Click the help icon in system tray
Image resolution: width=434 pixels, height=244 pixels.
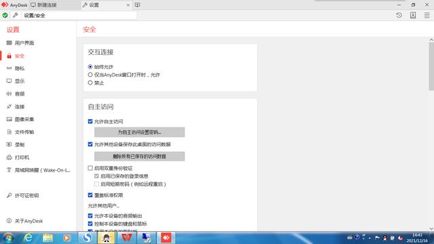pyautogui.click(x=357, y=237)
